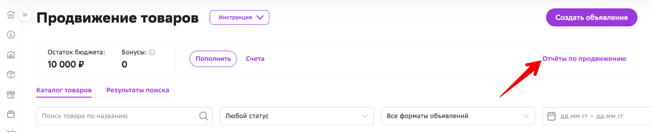Open the Любой статус dropdown
This screenshot has height=133, width=652.
[297, 116]
